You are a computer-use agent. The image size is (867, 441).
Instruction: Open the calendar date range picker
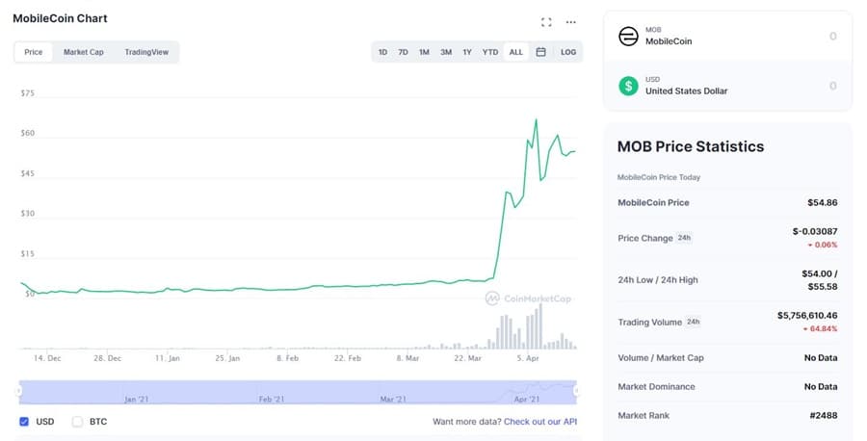coord(541,52)
